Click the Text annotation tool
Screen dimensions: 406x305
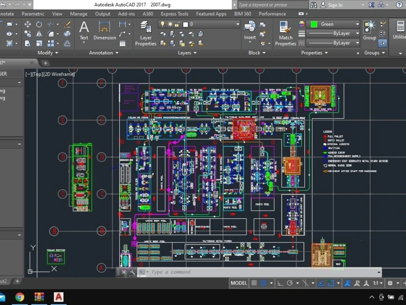84,30
